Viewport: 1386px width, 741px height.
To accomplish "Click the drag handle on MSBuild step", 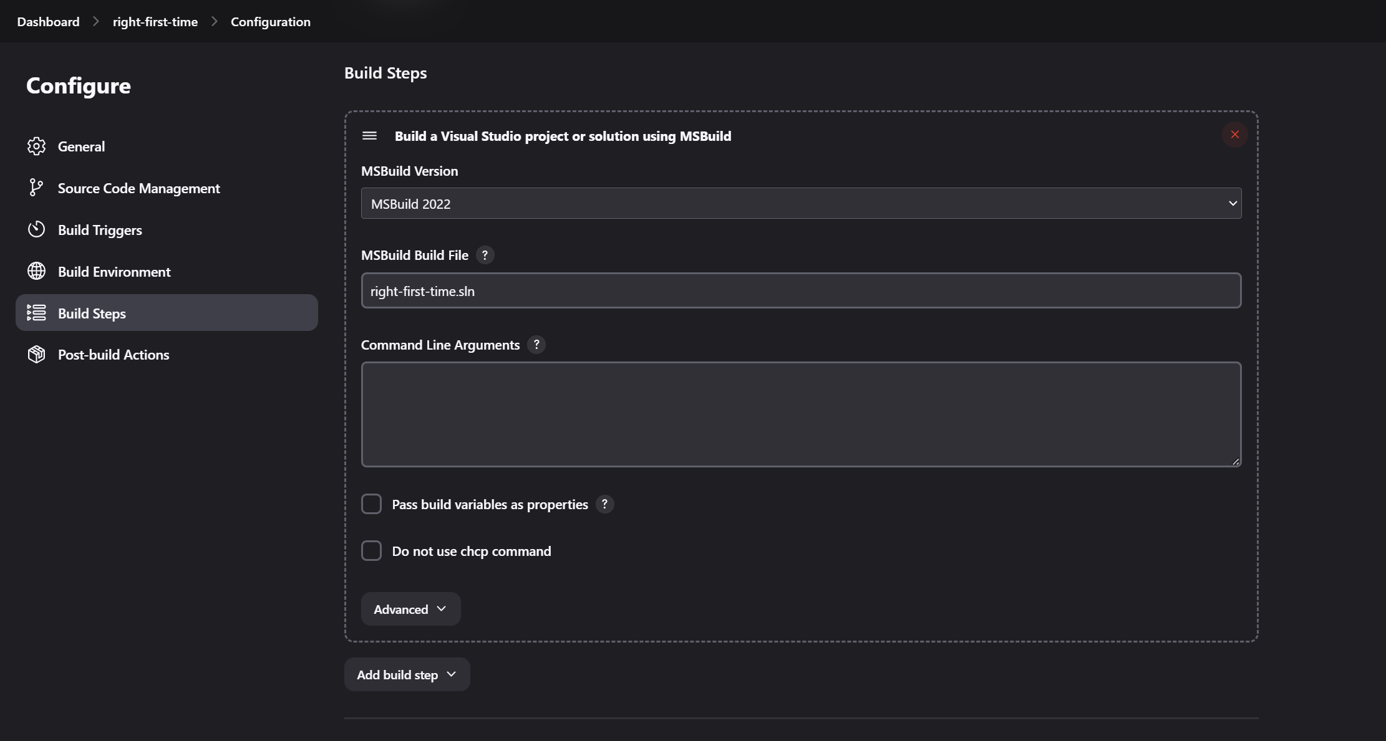I will click(x=369, y=136).
